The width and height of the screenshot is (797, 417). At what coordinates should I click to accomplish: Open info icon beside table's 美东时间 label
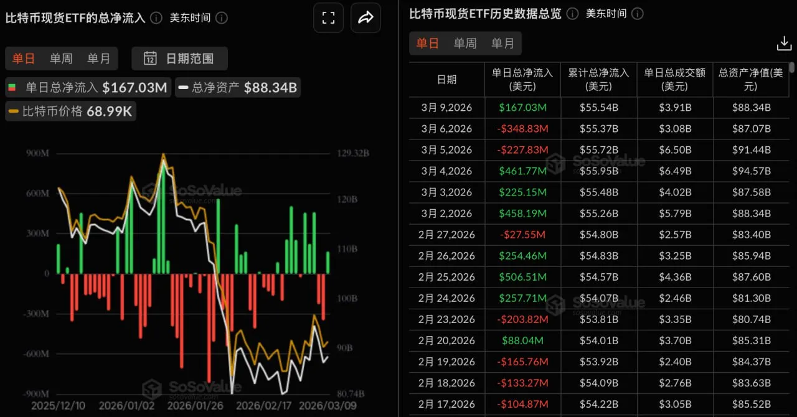tap(638, 14)
